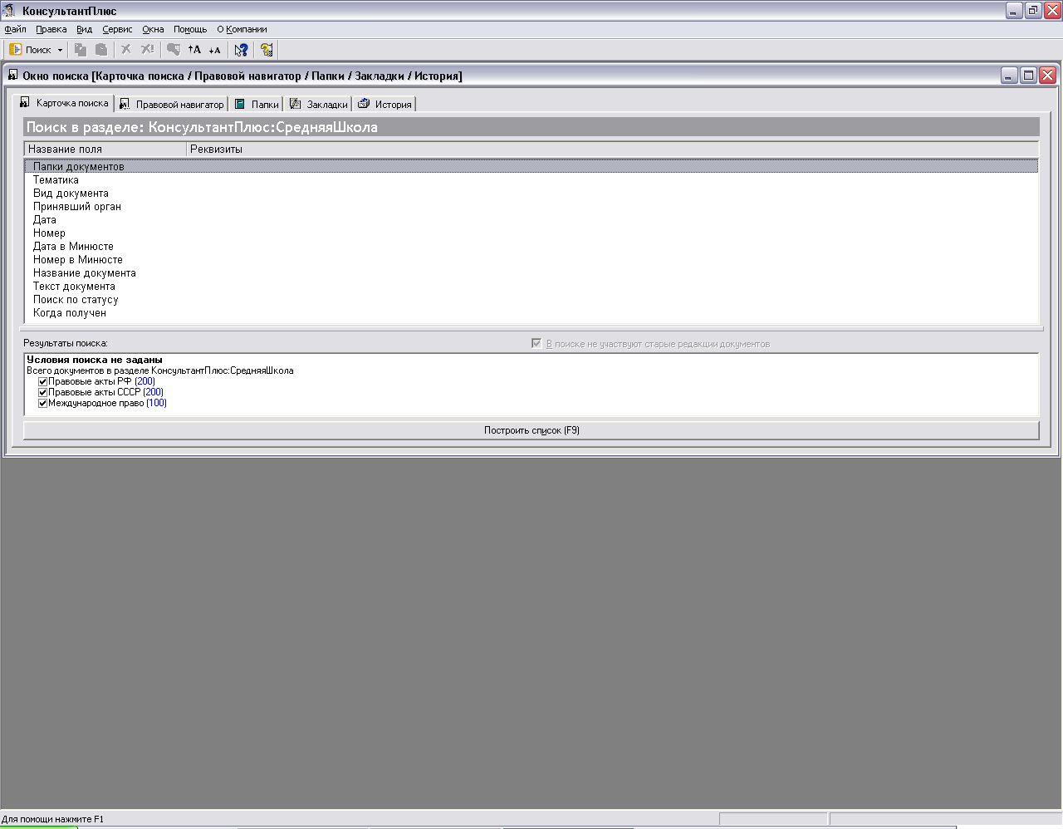Open the Помощь menu

point(190,29)
